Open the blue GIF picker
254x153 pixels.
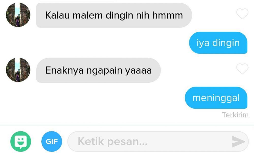52,141
